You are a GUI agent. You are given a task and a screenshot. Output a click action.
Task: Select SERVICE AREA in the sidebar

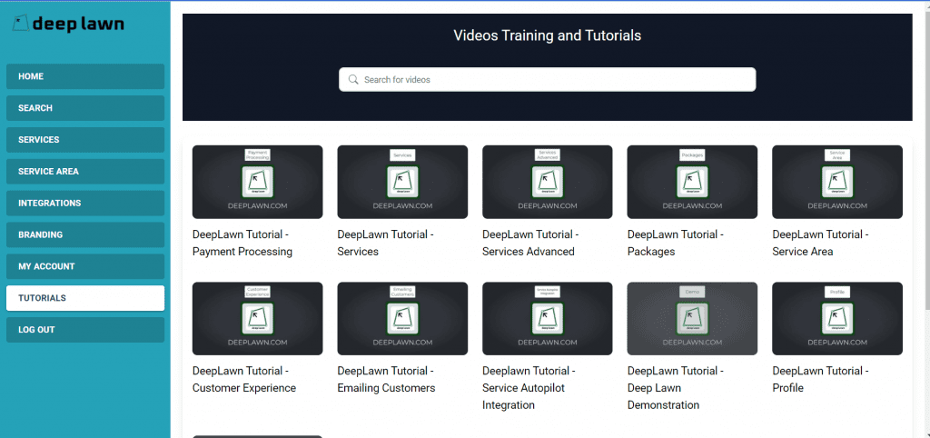coord(85,172)
